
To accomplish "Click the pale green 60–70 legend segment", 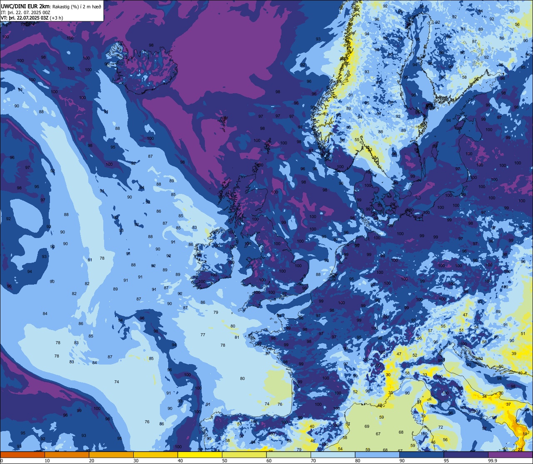I will click(x=289, y=454).
